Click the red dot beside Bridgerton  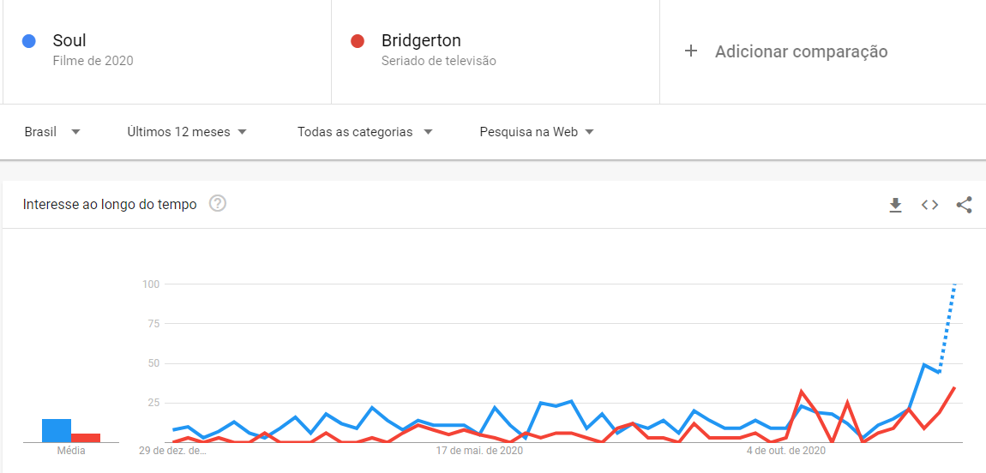click(x=358, y=41)
